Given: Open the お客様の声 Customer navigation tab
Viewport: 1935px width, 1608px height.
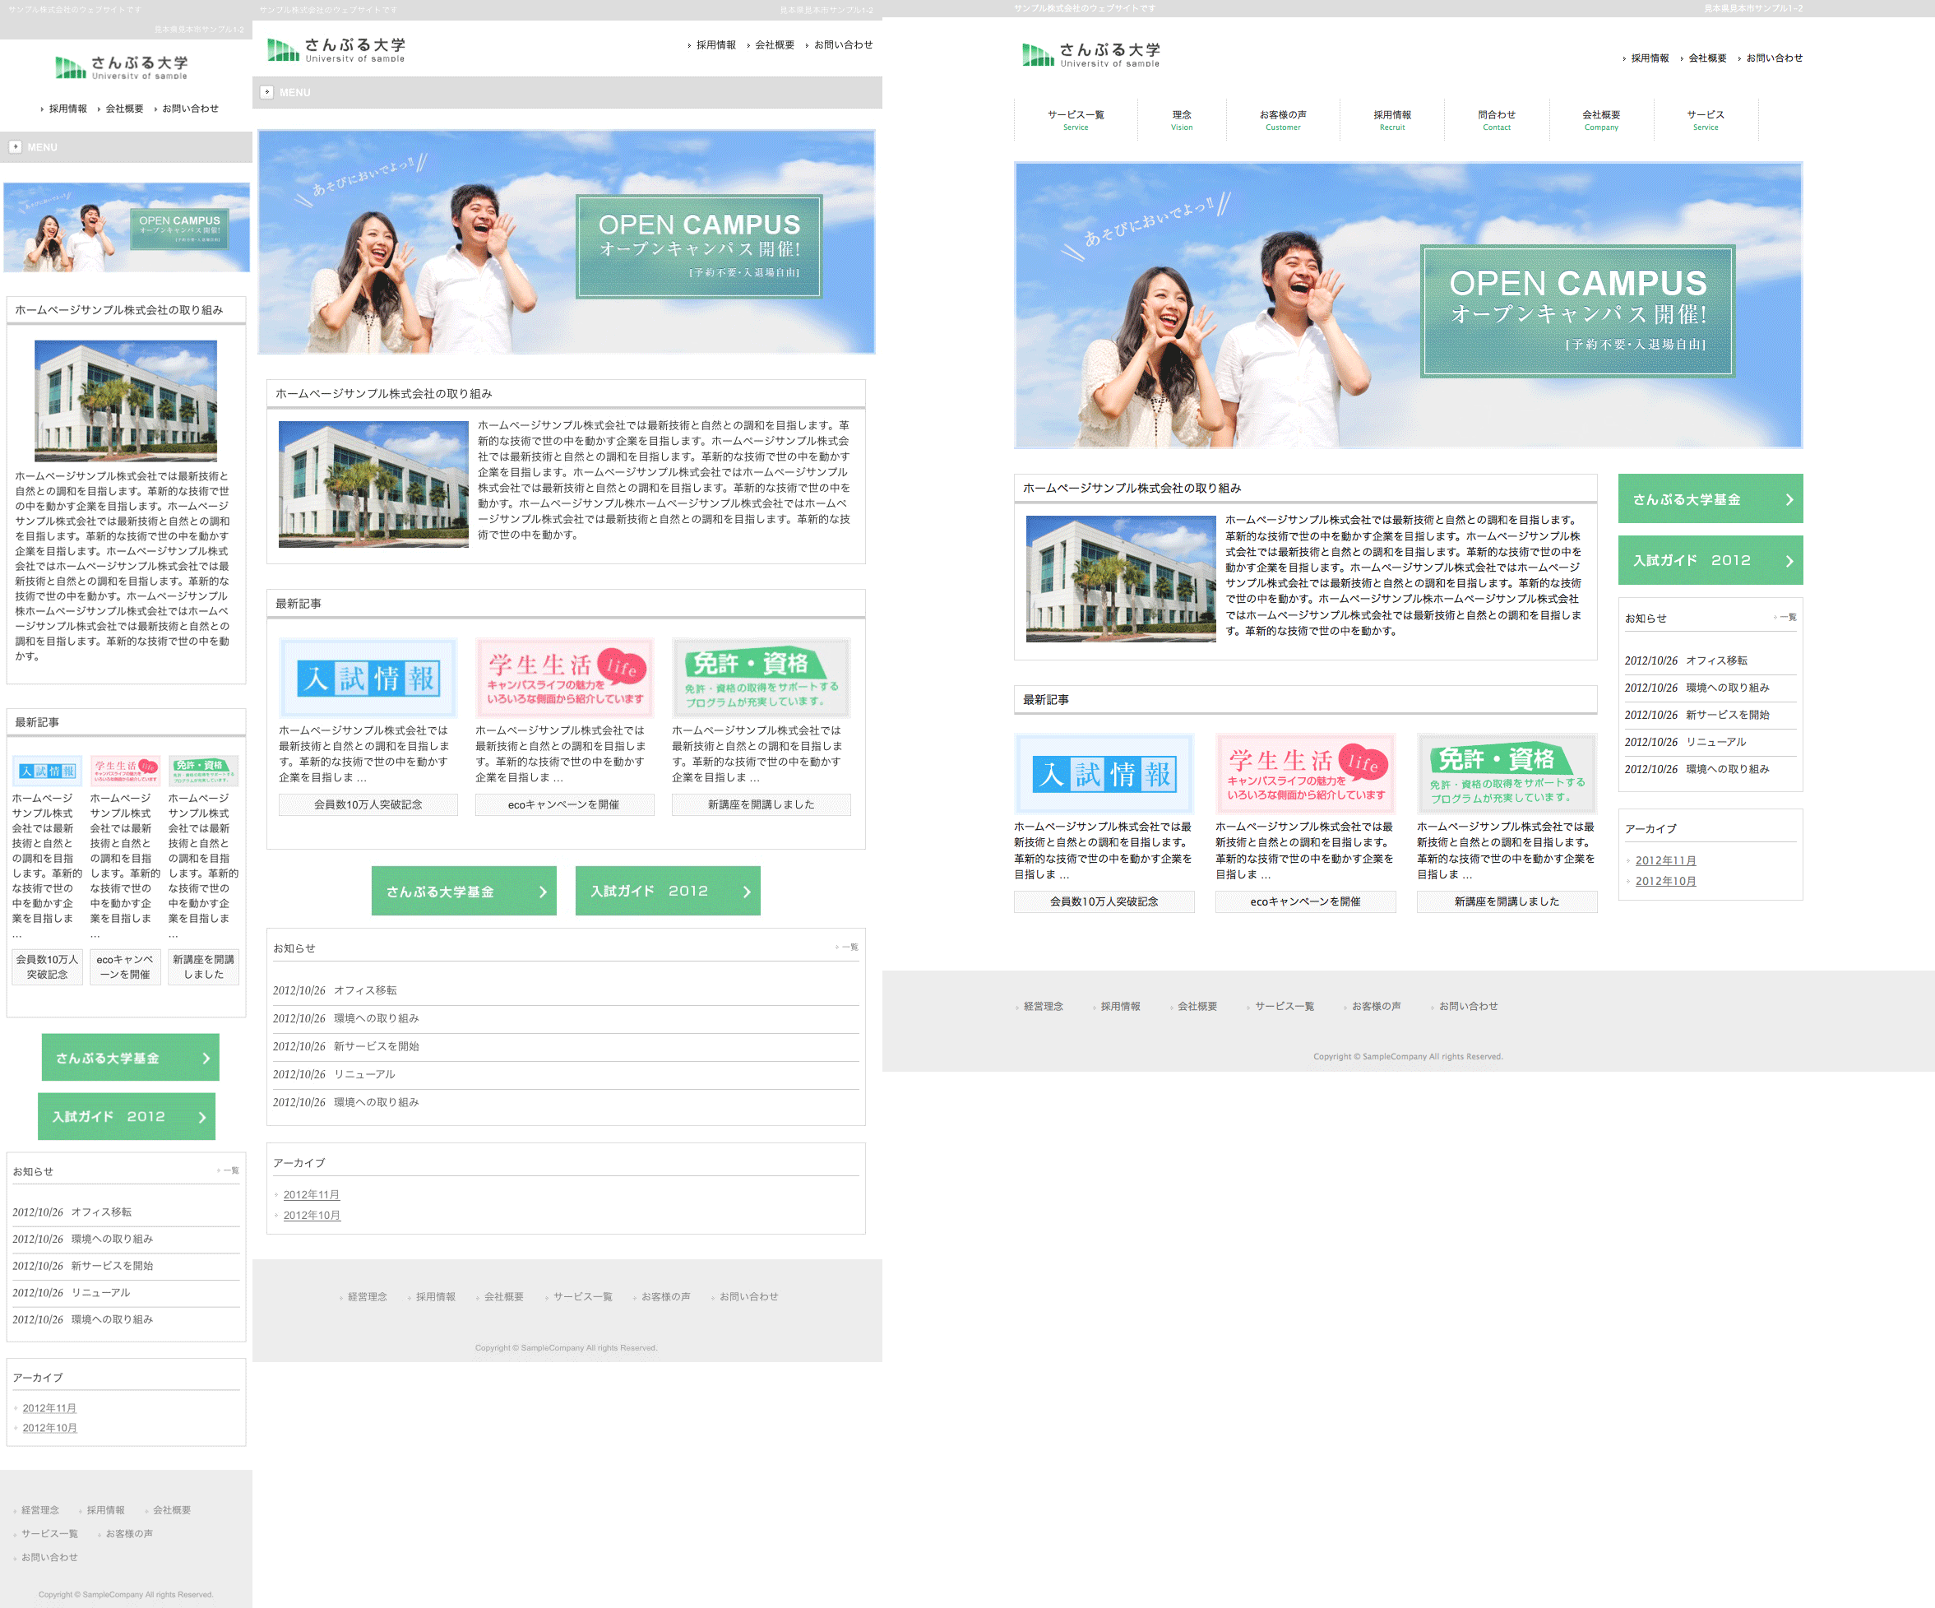Looking at the screenshot, I should 1282,120.
